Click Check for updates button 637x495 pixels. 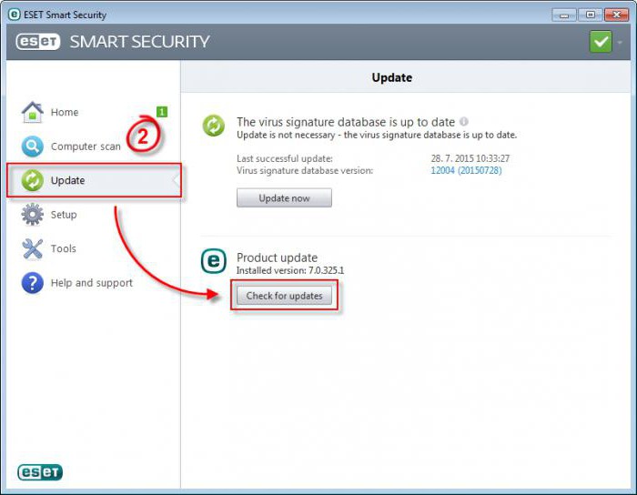pyautogui.click(x=284, y=296)
